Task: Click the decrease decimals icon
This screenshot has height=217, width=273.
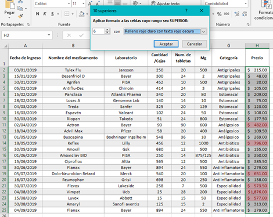Action: (x=245, y=14)
